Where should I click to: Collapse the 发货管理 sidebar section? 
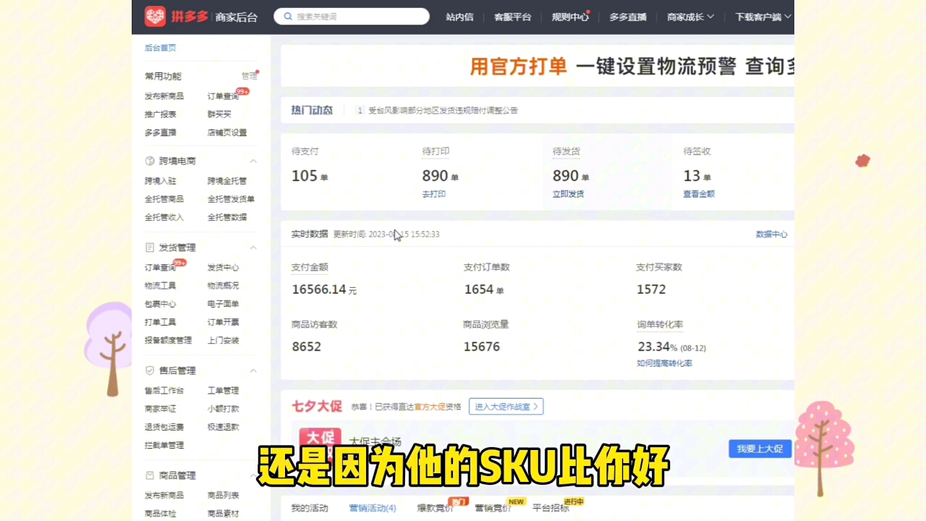[x=253, y=247]
